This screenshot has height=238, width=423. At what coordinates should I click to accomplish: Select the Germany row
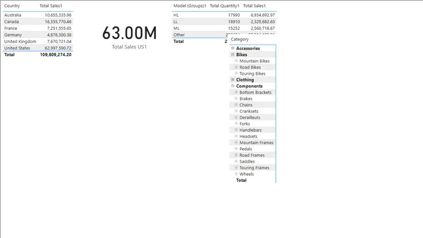pos(38,35)
